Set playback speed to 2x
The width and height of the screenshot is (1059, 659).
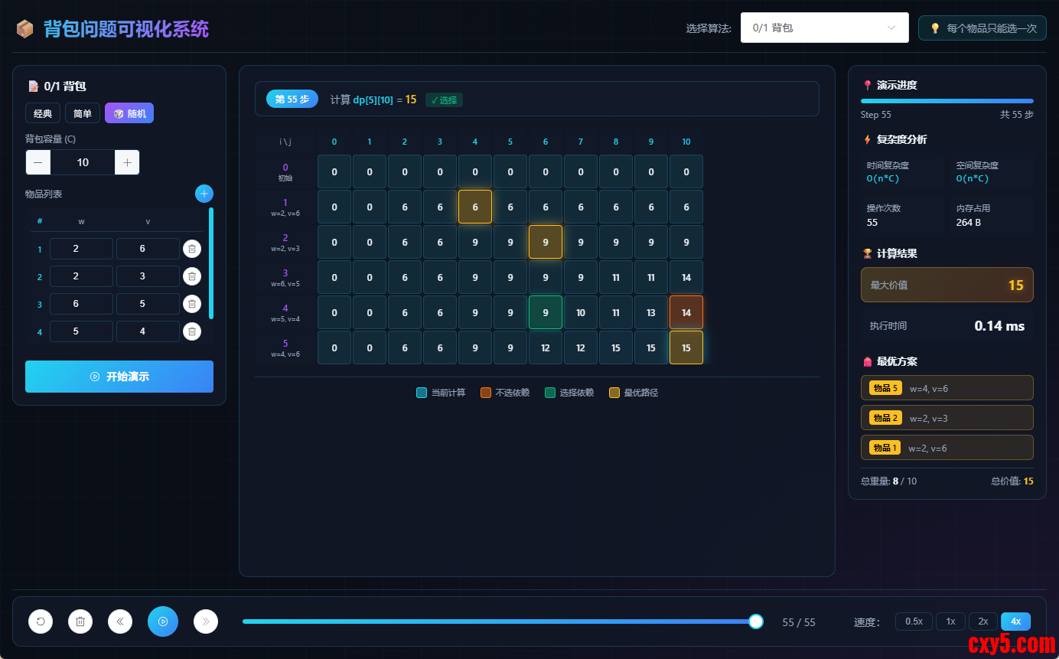tap(982, 621)
